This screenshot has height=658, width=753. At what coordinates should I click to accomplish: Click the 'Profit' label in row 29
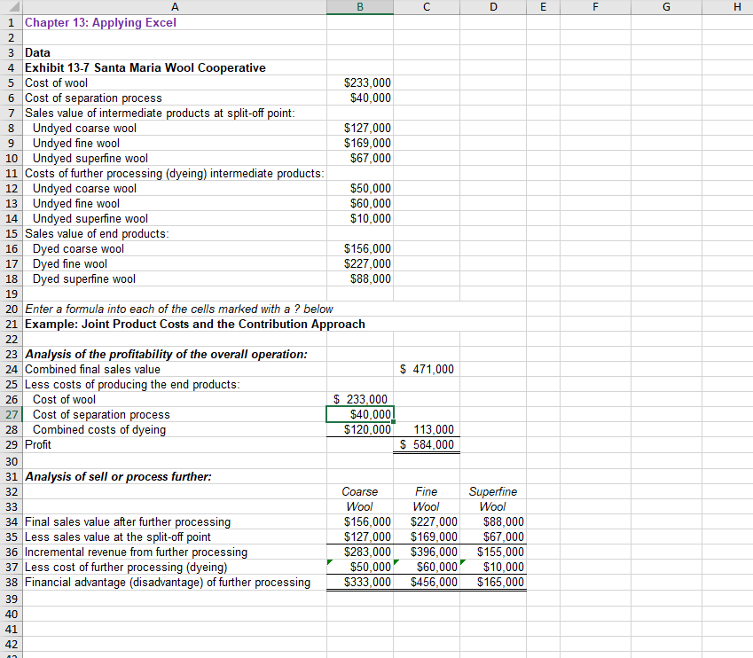[x=38, y=445]
